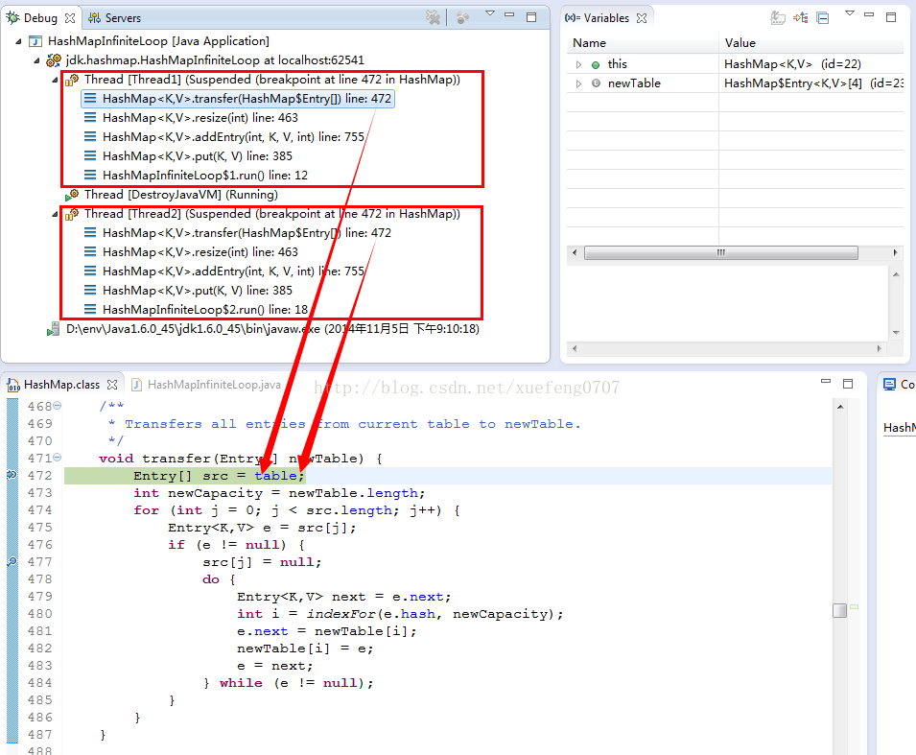Click the grayed thread-grouping icon in Debug toolbar
916x755 pixels.
(x=462, y=18)
